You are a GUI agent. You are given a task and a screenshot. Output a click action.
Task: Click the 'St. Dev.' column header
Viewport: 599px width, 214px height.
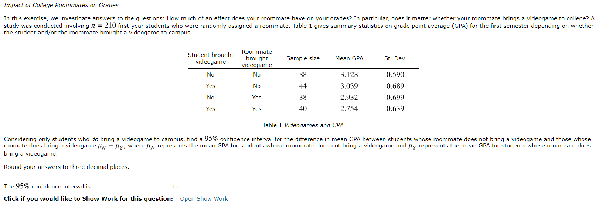[x=395, y=58]
